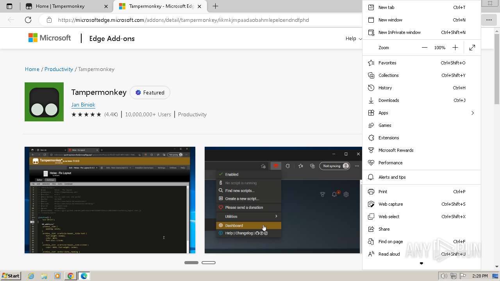Open Extensions menu entry
This screenshot has width=500, height=281.
click(x=421, y=138)
